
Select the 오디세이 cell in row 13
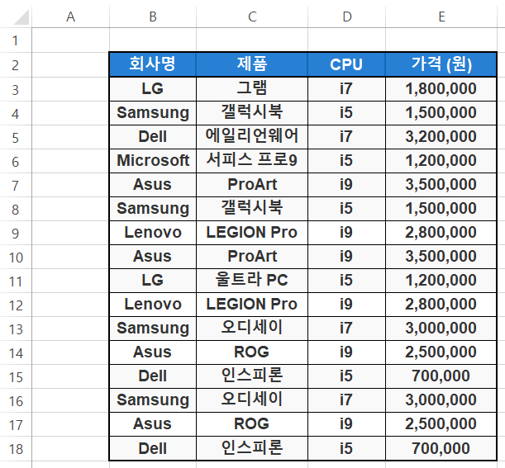(252, 329)
